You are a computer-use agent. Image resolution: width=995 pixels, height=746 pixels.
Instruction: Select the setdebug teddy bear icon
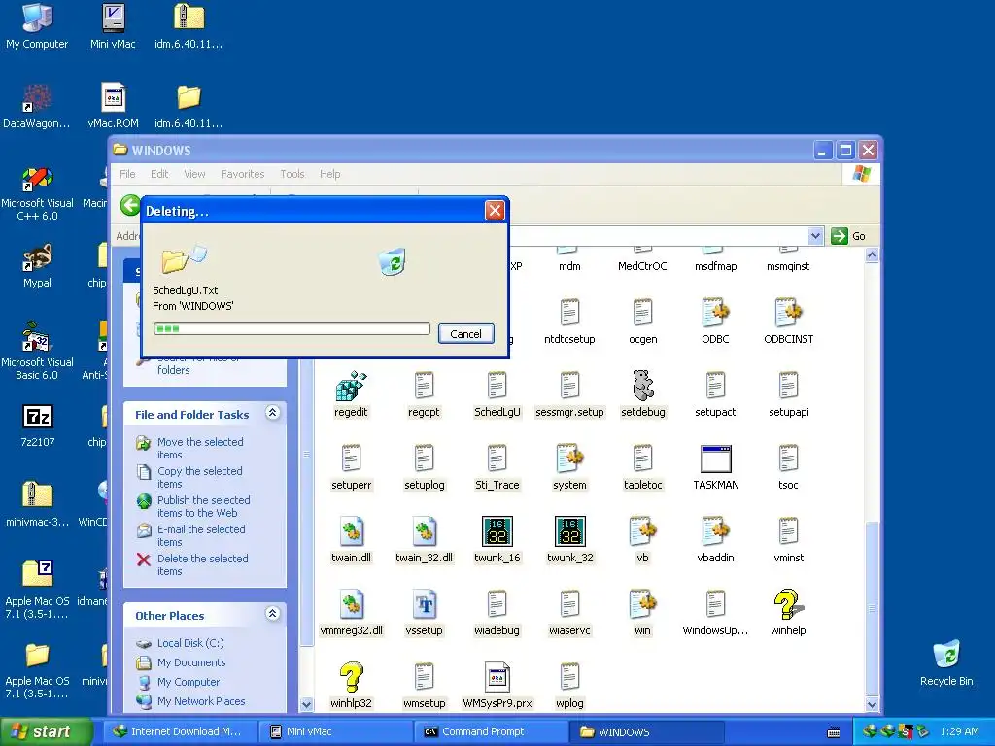coord(643,386)
